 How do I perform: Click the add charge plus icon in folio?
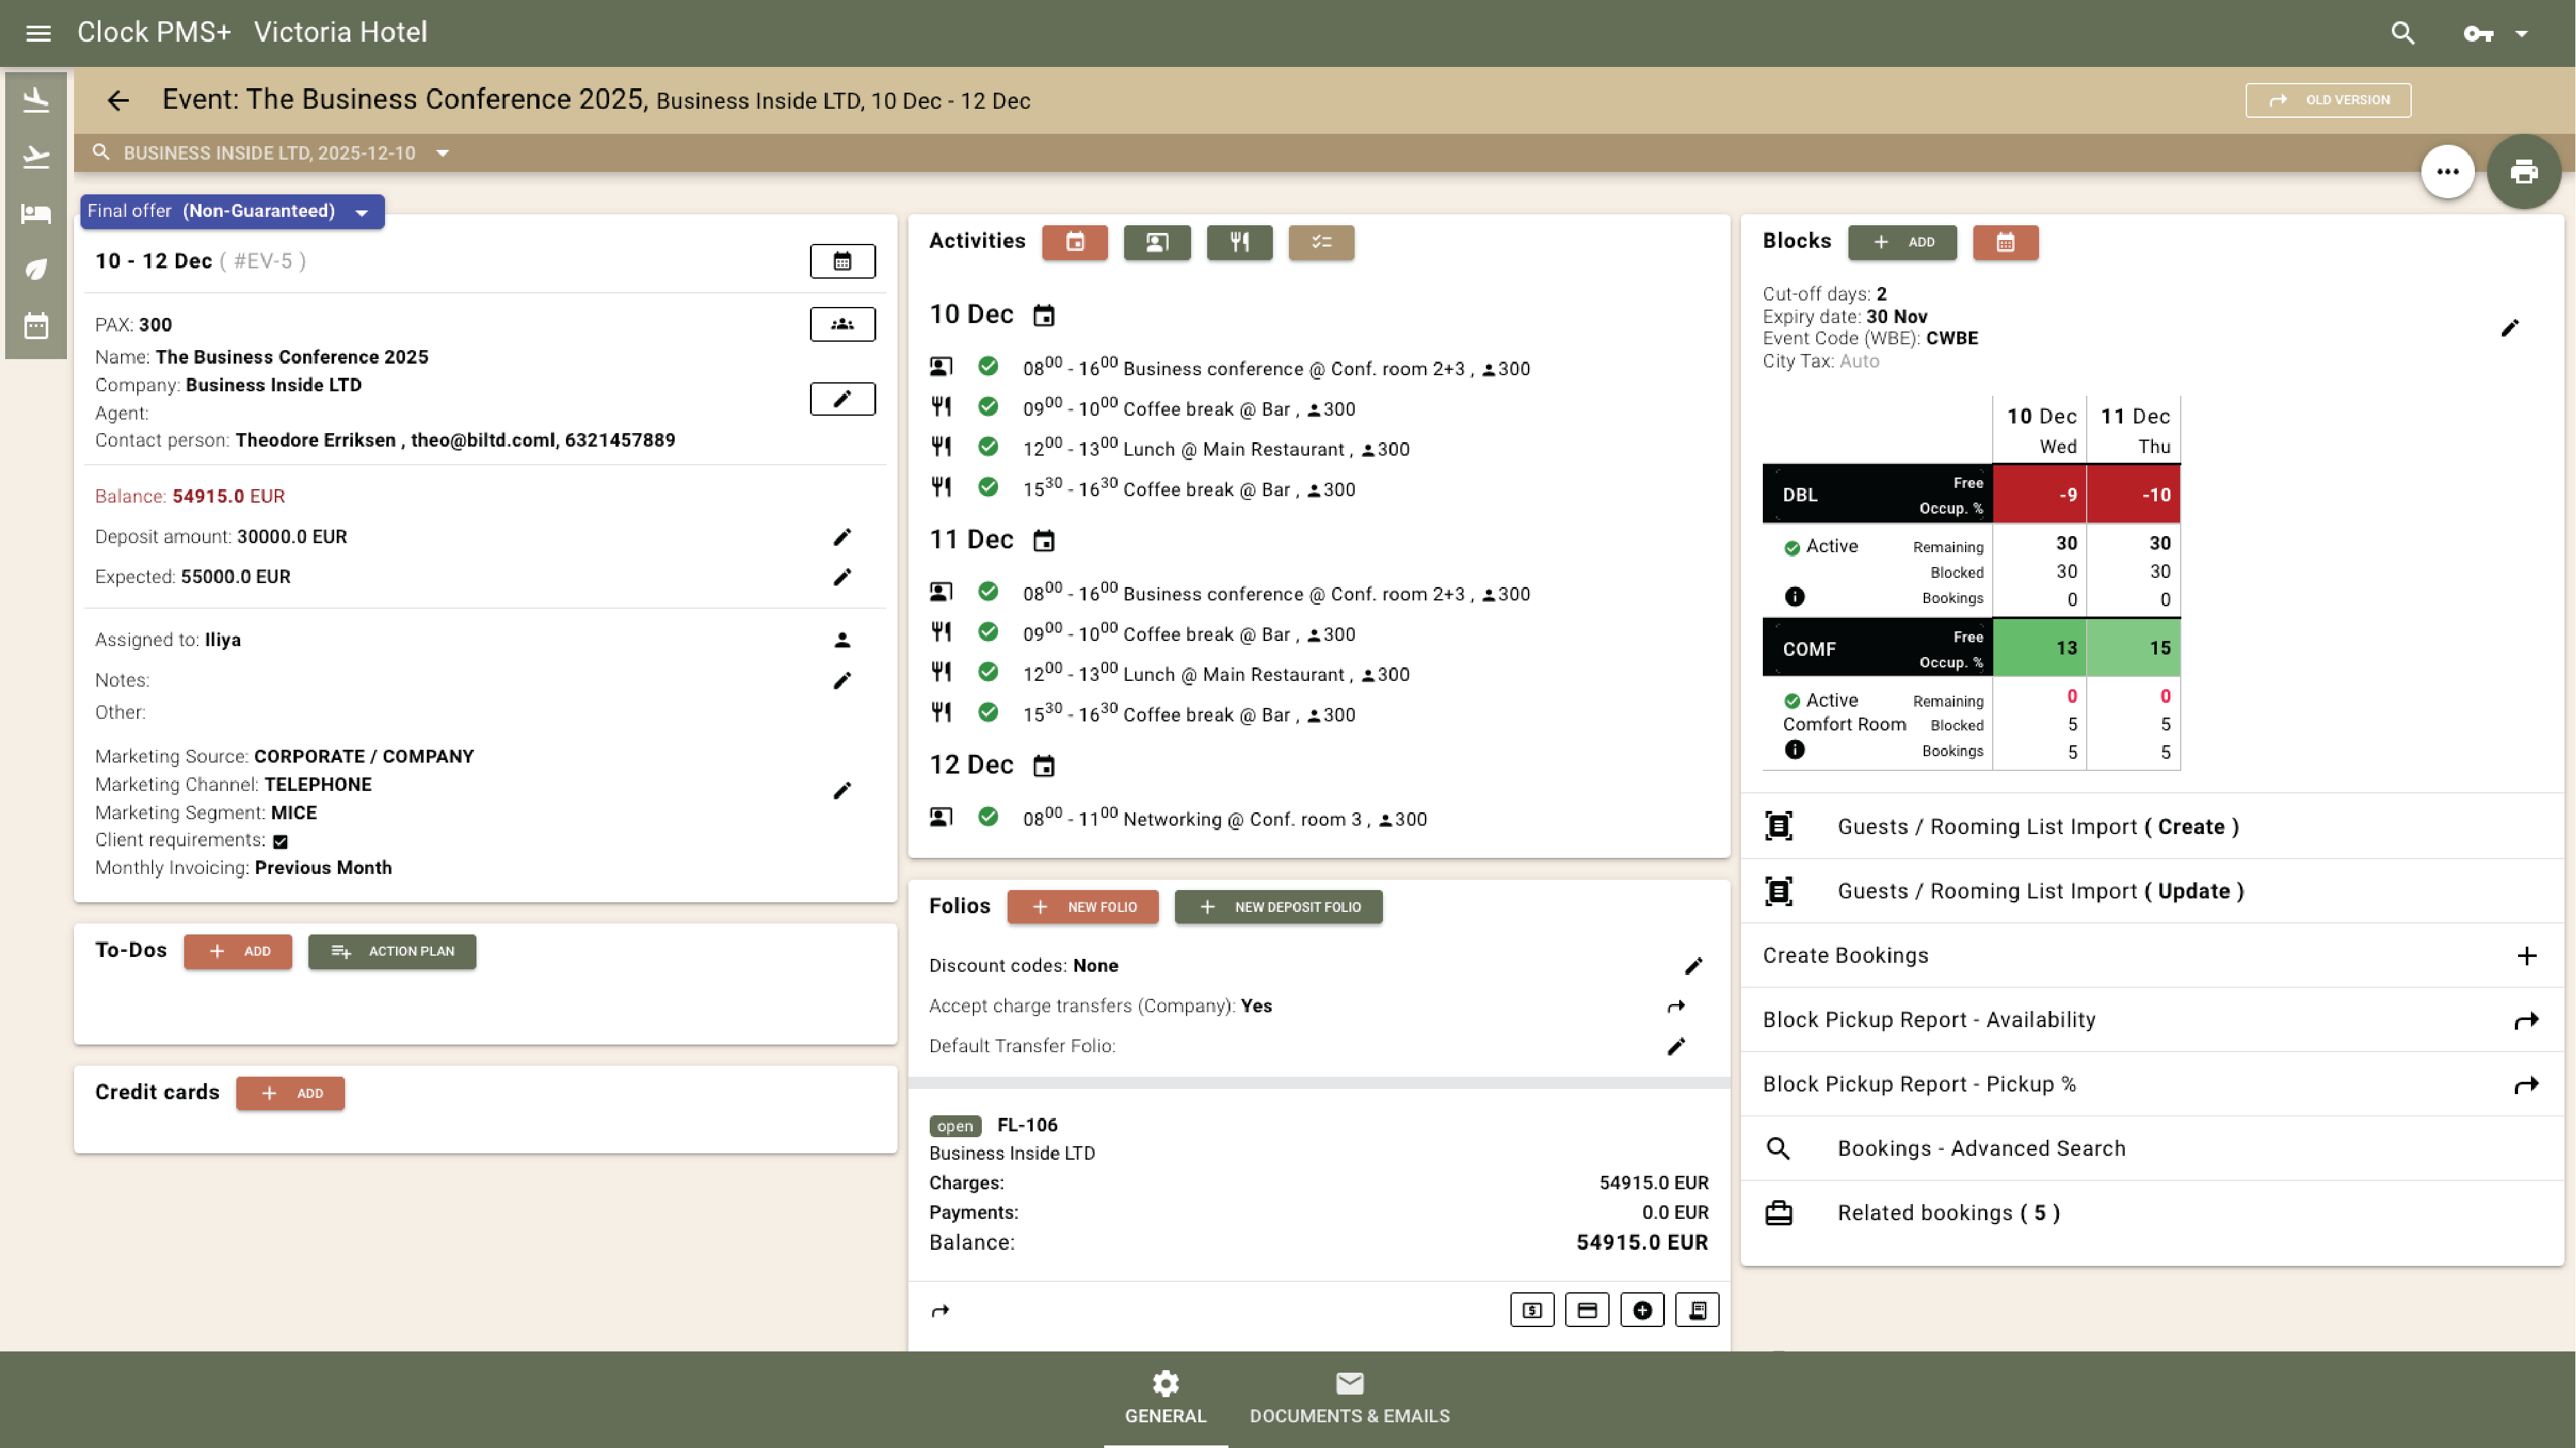[1642, 1310]
